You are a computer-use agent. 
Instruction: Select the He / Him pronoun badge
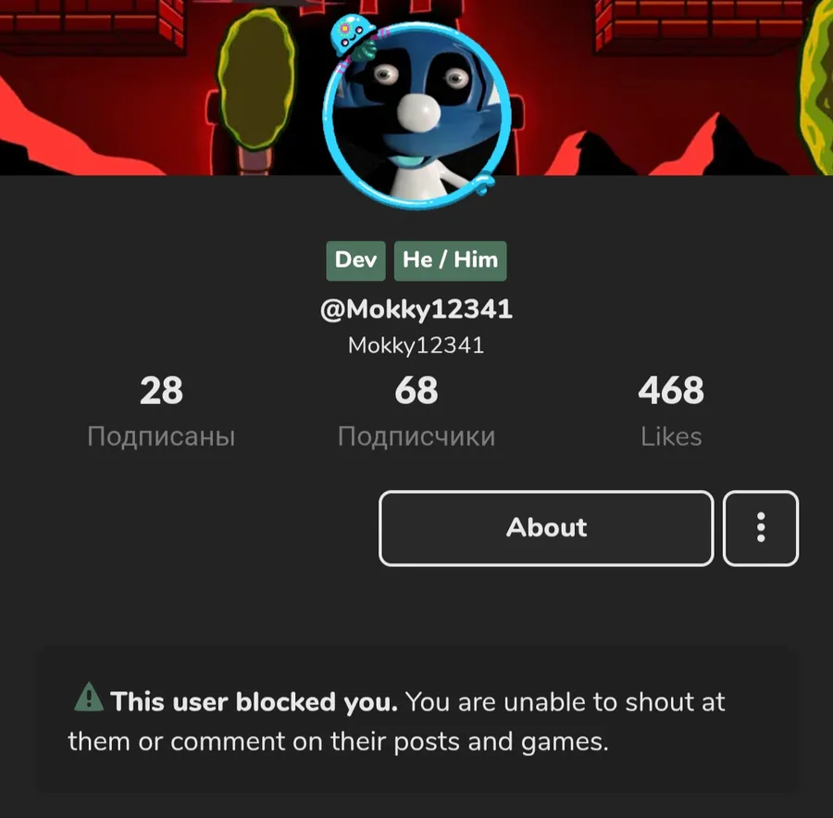pos(450,260)
